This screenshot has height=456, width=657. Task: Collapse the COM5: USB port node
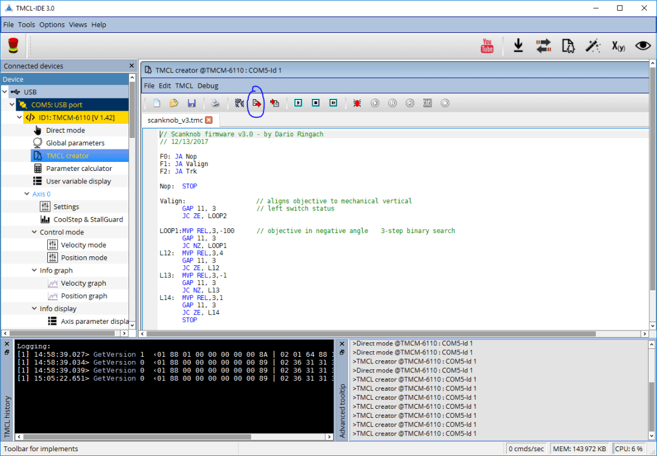(x=12, y=105)
